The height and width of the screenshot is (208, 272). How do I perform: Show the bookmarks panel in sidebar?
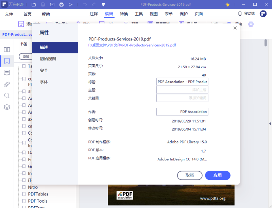click(x=7, y=61)
